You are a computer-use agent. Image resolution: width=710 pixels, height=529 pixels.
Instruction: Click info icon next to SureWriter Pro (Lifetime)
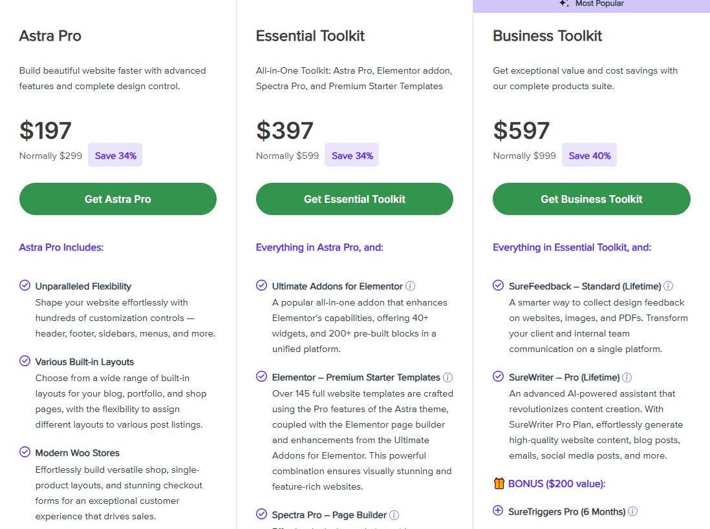[627, 378]
